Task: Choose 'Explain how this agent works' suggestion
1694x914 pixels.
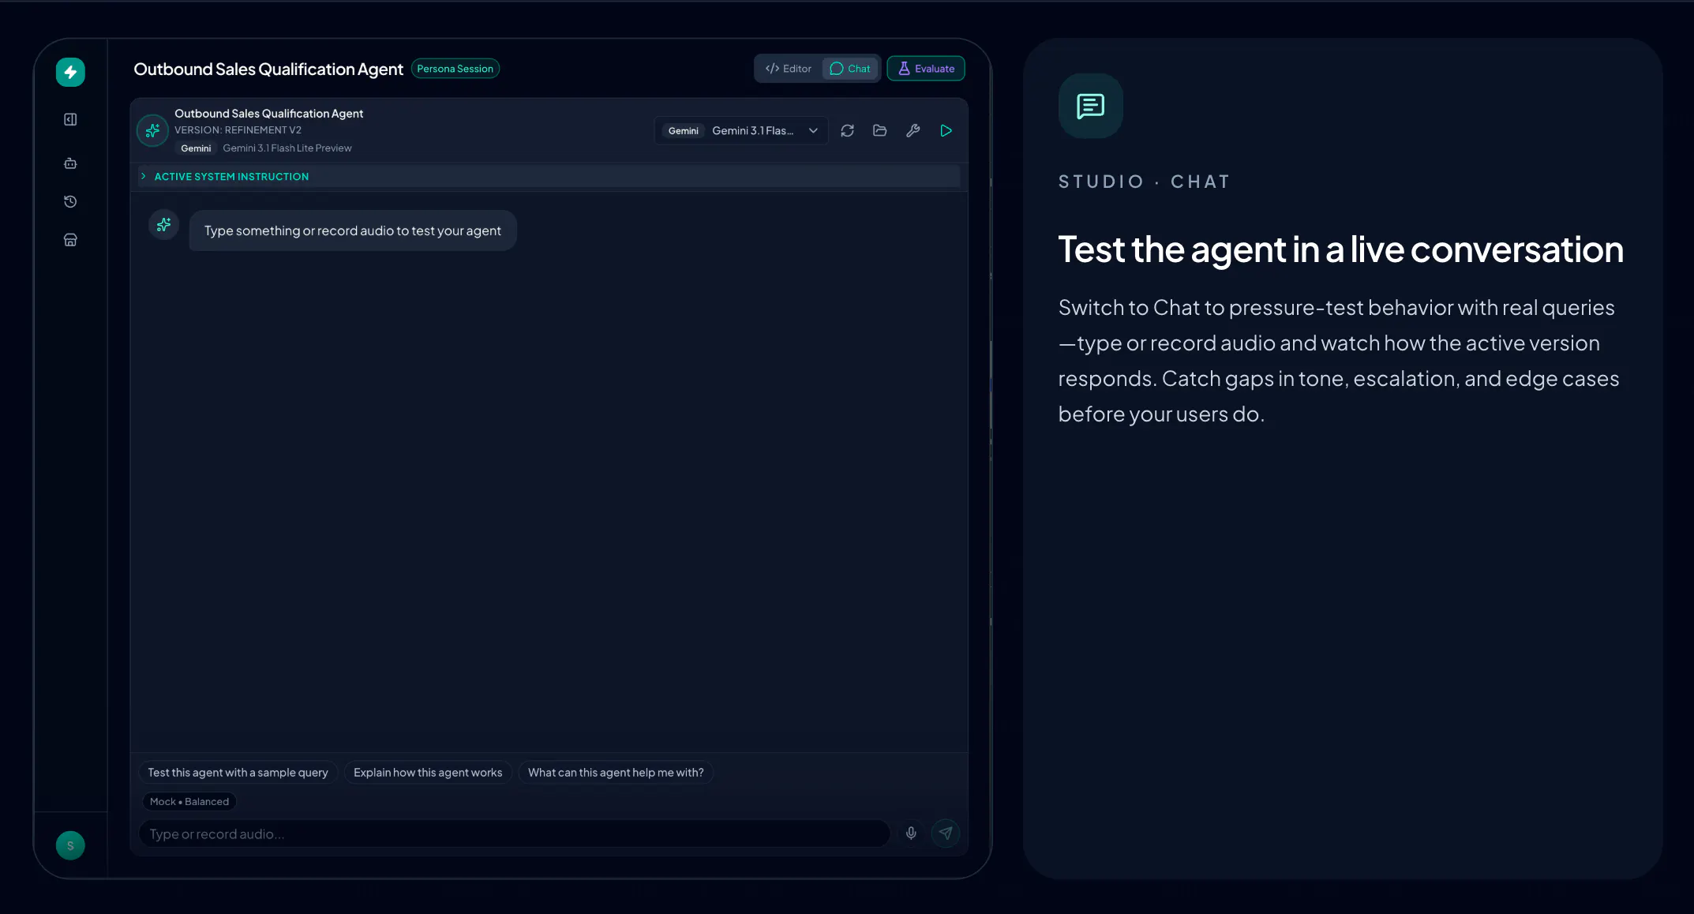Action: [x=428, y=773]
